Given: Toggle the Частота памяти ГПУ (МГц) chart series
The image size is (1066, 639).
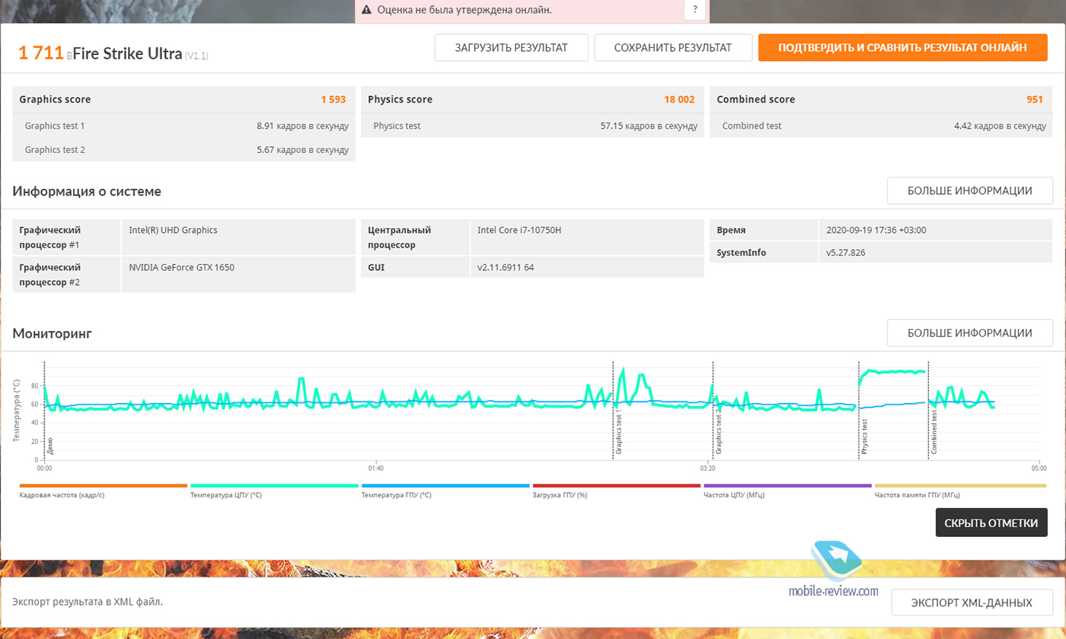Looking at the screenshot, I should (959, 490).
